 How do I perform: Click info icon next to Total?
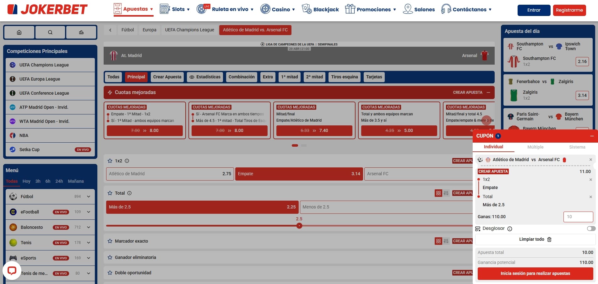(129, 193)
